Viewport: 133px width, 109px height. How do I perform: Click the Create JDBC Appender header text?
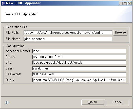coord(20,14)
